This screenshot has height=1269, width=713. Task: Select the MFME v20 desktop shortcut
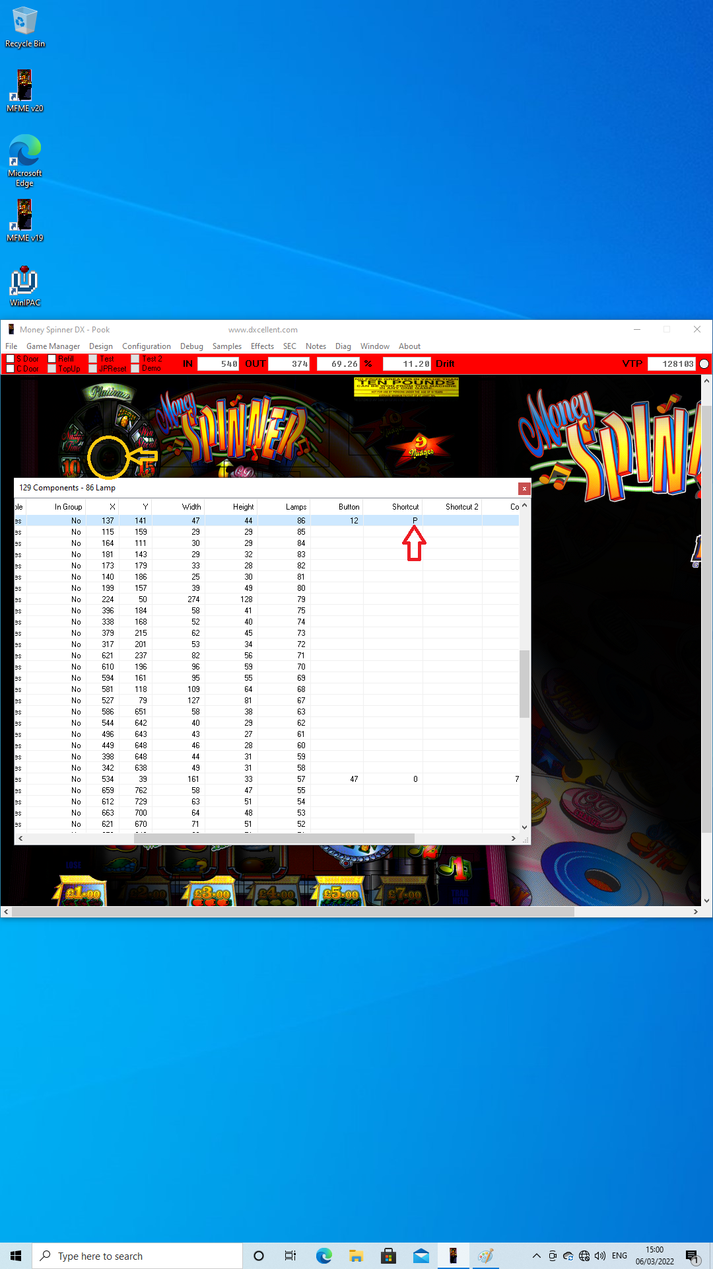[24, 91]
